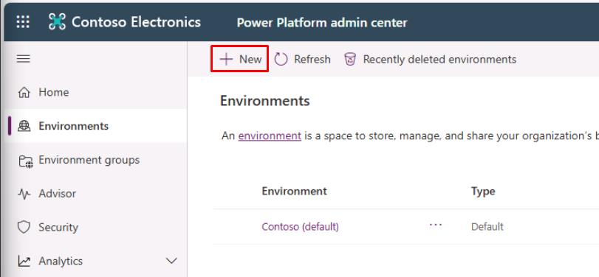This screenshot has width=599, height=277.
Task: Open more actions for Contoso (default)
Action: [436, 225]
